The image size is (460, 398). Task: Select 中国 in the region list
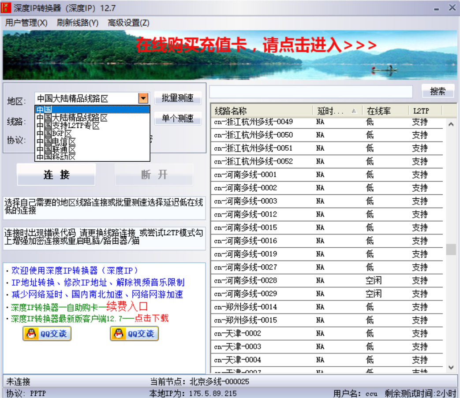[93, 109]
